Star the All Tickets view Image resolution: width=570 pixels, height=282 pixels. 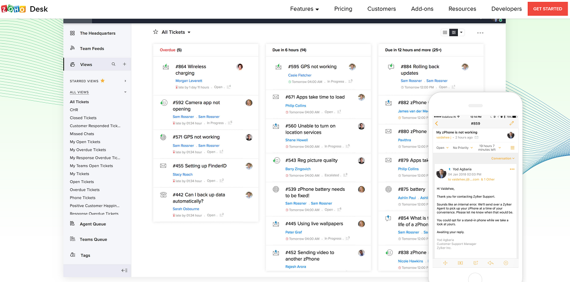coord(155,32)
